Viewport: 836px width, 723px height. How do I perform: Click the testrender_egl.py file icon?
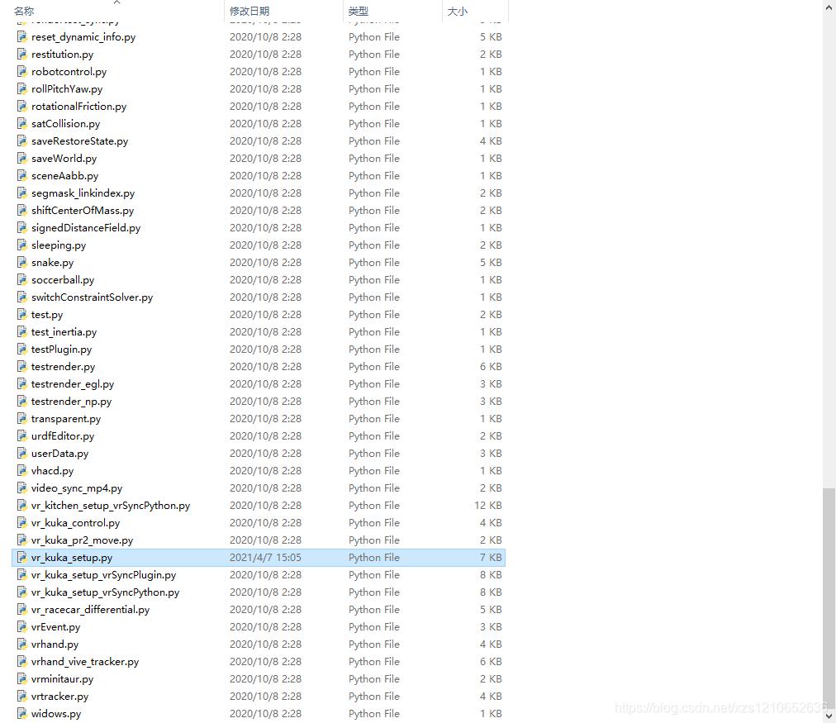pyautogui.click(x=21, y=383)
